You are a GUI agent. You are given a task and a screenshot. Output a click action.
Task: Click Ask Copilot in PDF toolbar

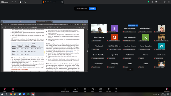[34, 27]
